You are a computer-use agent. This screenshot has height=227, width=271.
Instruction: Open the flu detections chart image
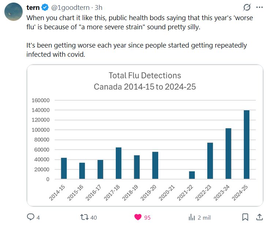[x=145, y=135]
